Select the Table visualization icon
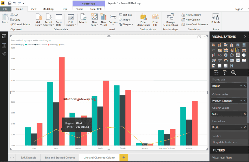249x162 pixels. [220, 66]
